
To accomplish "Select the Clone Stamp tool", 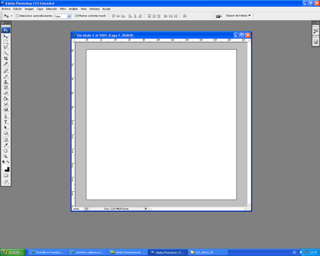I will 6,82.
